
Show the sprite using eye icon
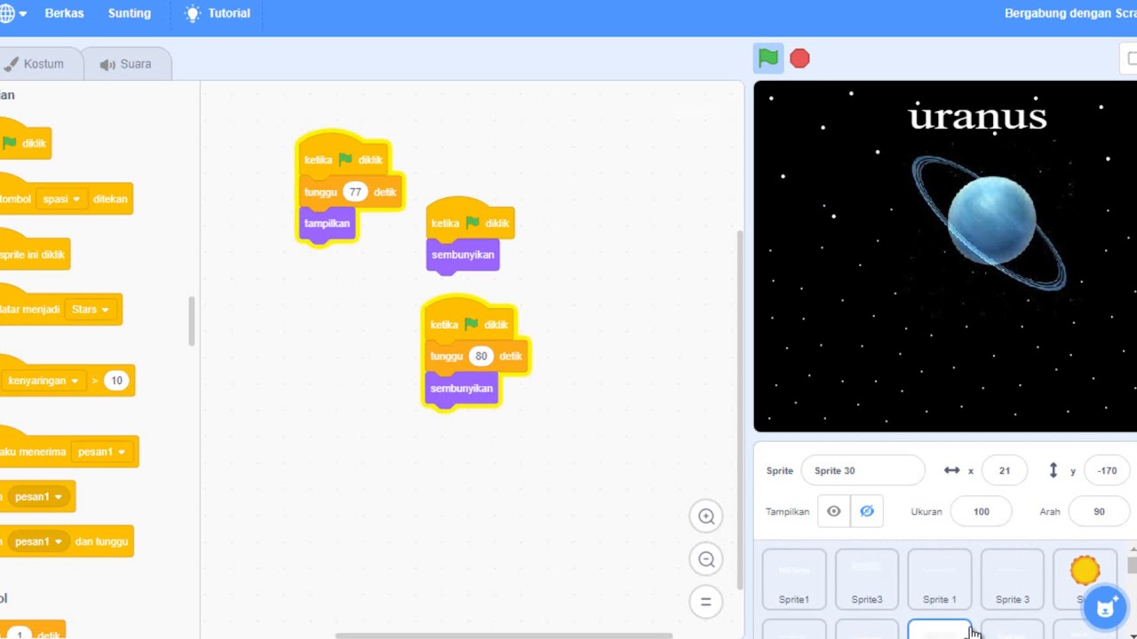point(833,511)
